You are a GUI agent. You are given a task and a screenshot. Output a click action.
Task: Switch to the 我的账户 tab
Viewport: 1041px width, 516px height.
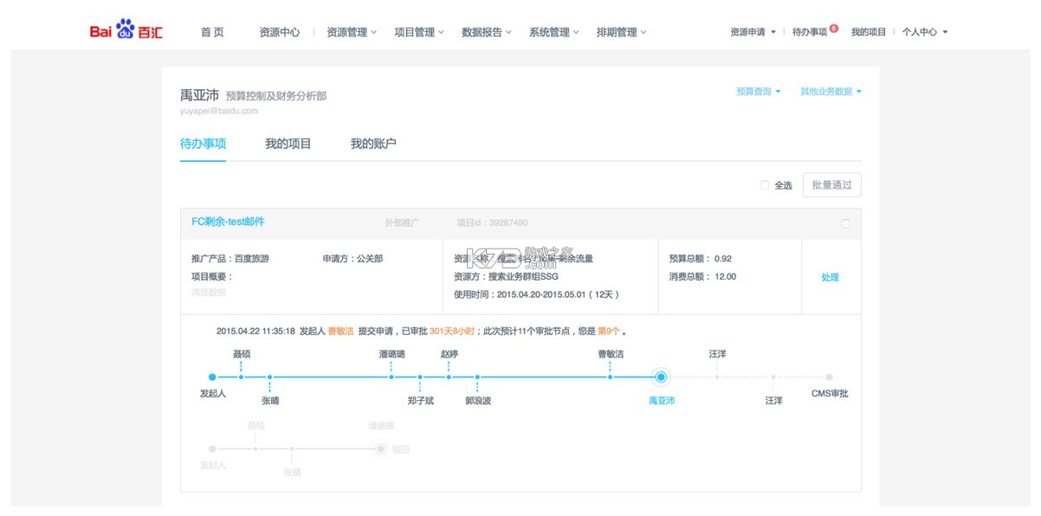(373, 144)
